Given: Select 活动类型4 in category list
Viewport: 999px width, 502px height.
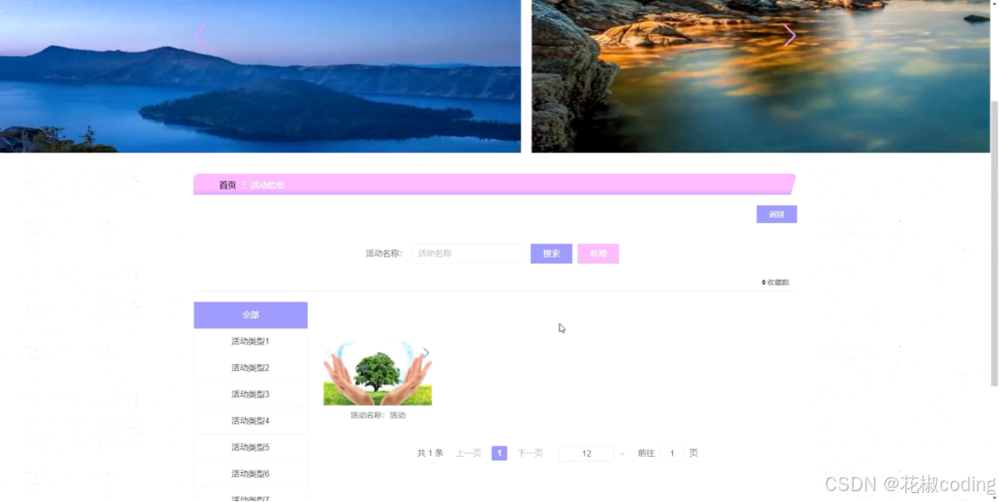Looking at the screenshot, I should coord(250,421).
